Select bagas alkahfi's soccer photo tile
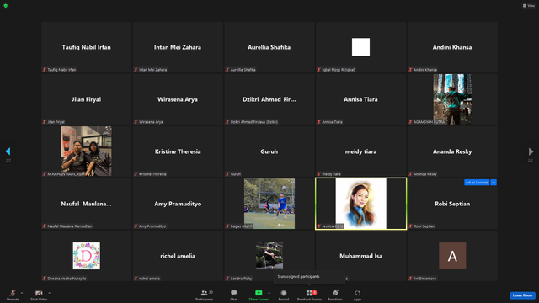 pos(269,204)
